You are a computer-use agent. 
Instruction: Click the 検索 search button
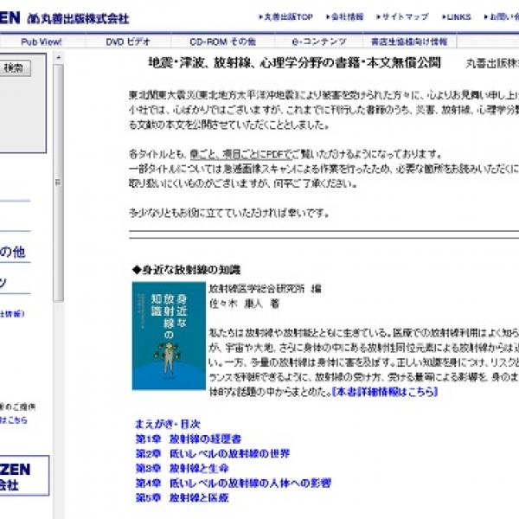pyautogui.click(x=15, y=68)
